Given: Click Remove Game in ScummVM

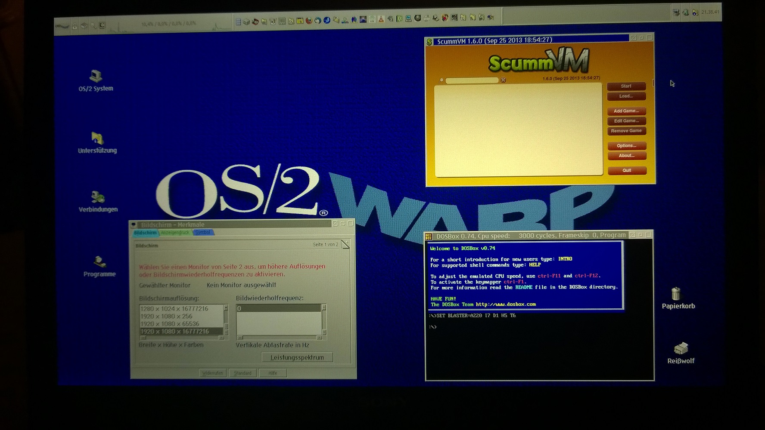Looking at the screenshot, I should [x=626, y=131].
